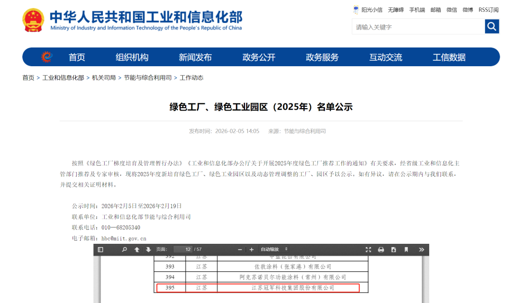Toggle the PDF viewer sidebar

101,249
